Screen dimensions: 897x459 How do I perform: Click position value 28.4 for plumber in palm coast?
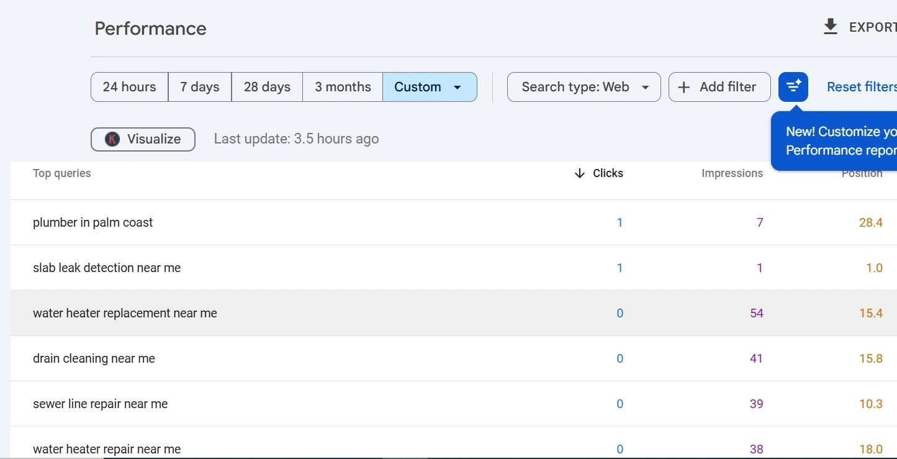coord(871,222)
